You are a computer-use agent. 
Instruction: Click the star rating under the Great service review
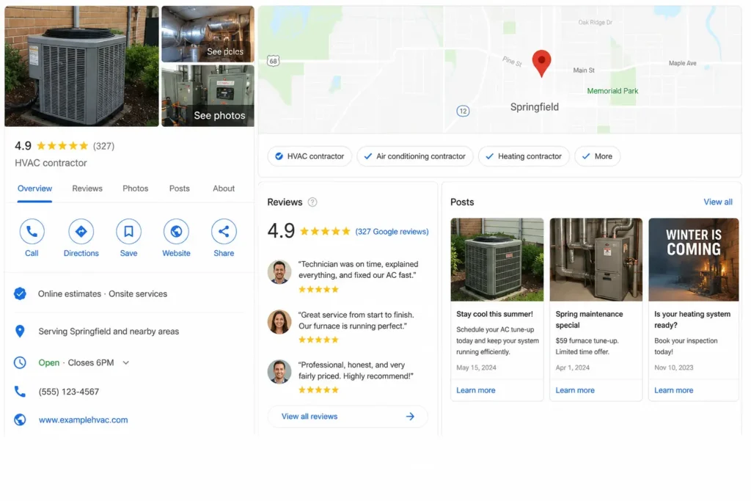pyautogui.click(x=318, y=340)
